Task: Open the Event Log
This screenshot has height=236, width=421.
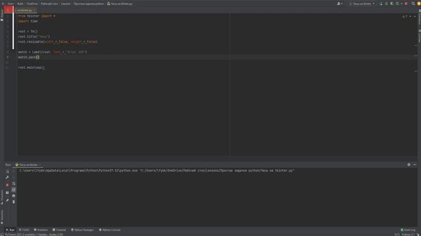Action: click(x=408, y=230)
